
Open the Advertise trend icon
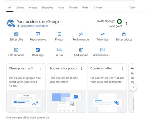[x=102, y=34]
